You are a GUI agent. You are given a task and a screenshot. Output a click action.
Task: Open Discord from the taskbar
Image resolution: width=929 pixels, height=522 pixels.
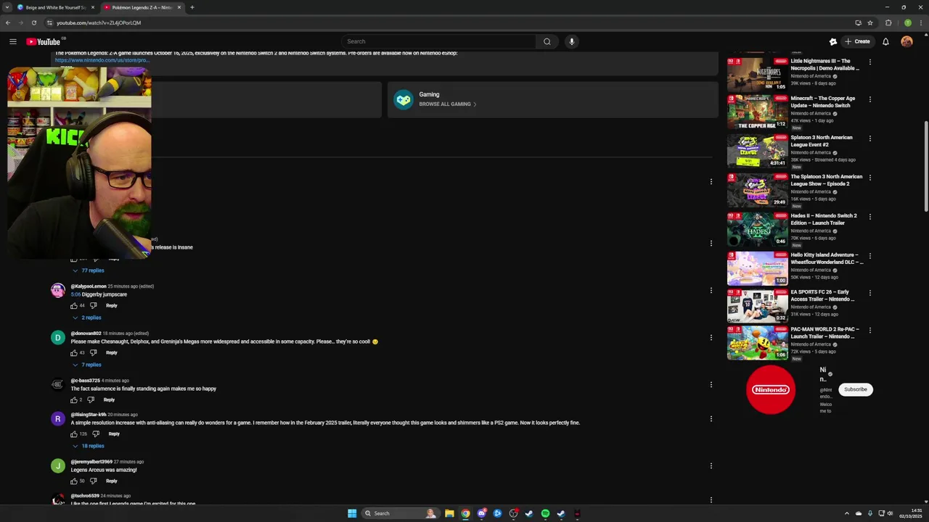coord(481,513)
